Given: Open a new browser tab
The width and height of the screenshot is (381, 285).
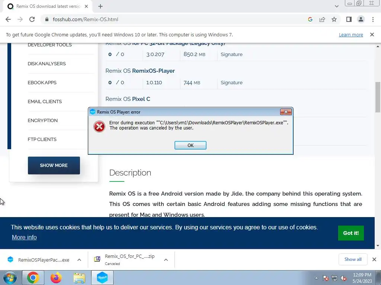Looking at the screenshot, I should tap(100, 6).
